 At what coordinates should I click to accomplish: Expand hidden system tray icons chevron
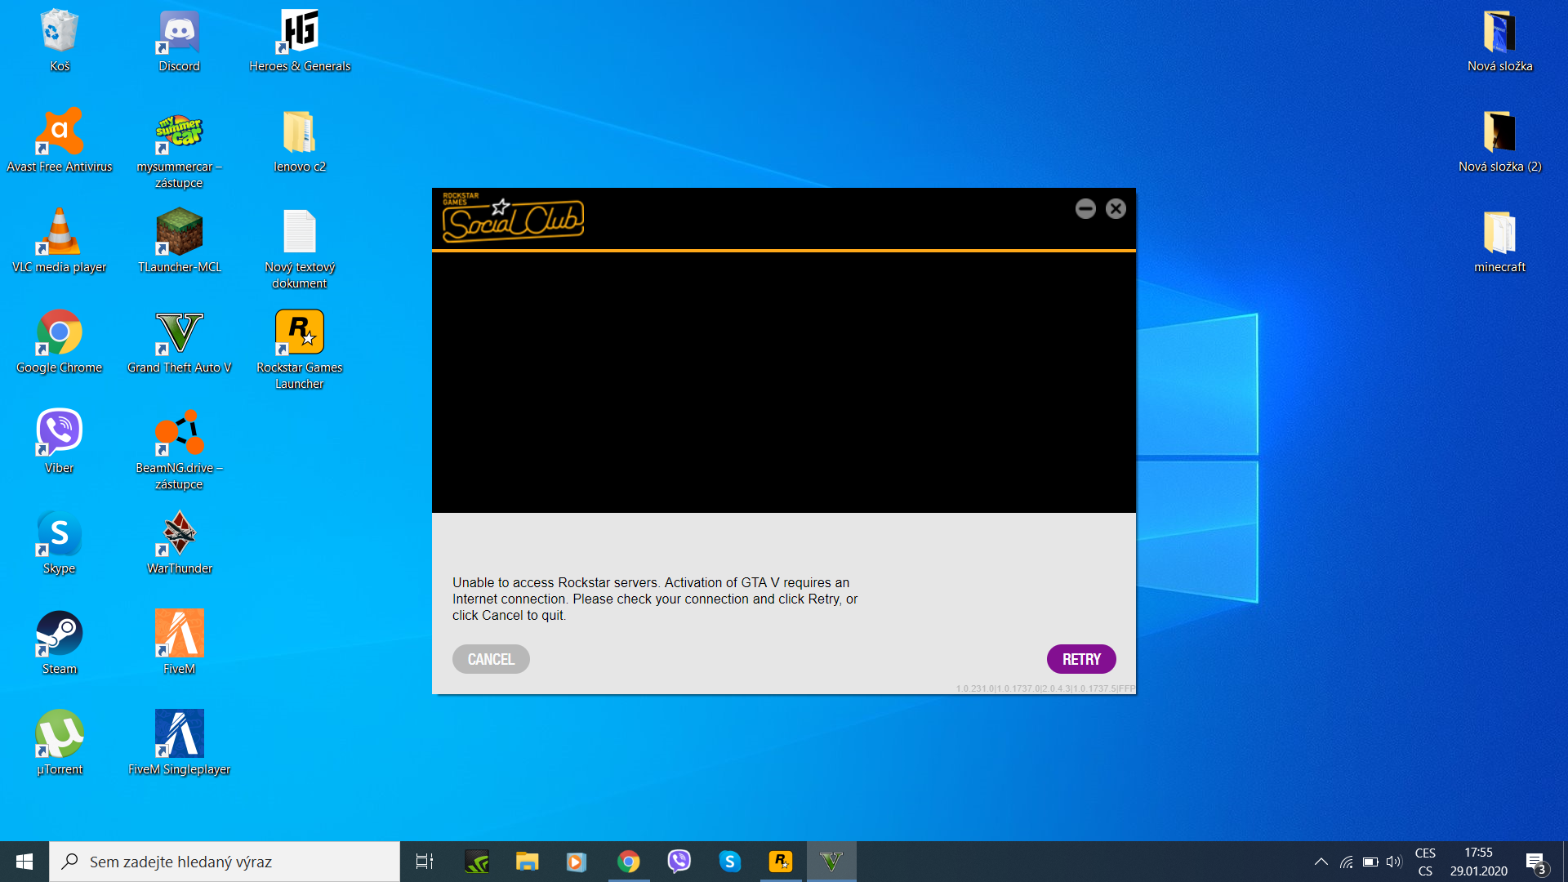pyautogui.click(x=1321, y=862)
